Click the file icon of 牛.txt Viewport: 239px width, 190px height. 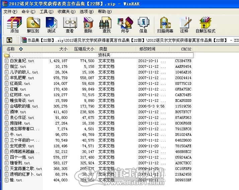(x=6, y=135)
